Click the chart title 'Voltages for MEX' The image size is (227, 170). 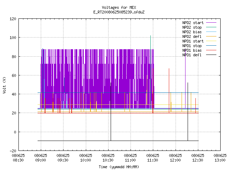click(x=119, y=7)
